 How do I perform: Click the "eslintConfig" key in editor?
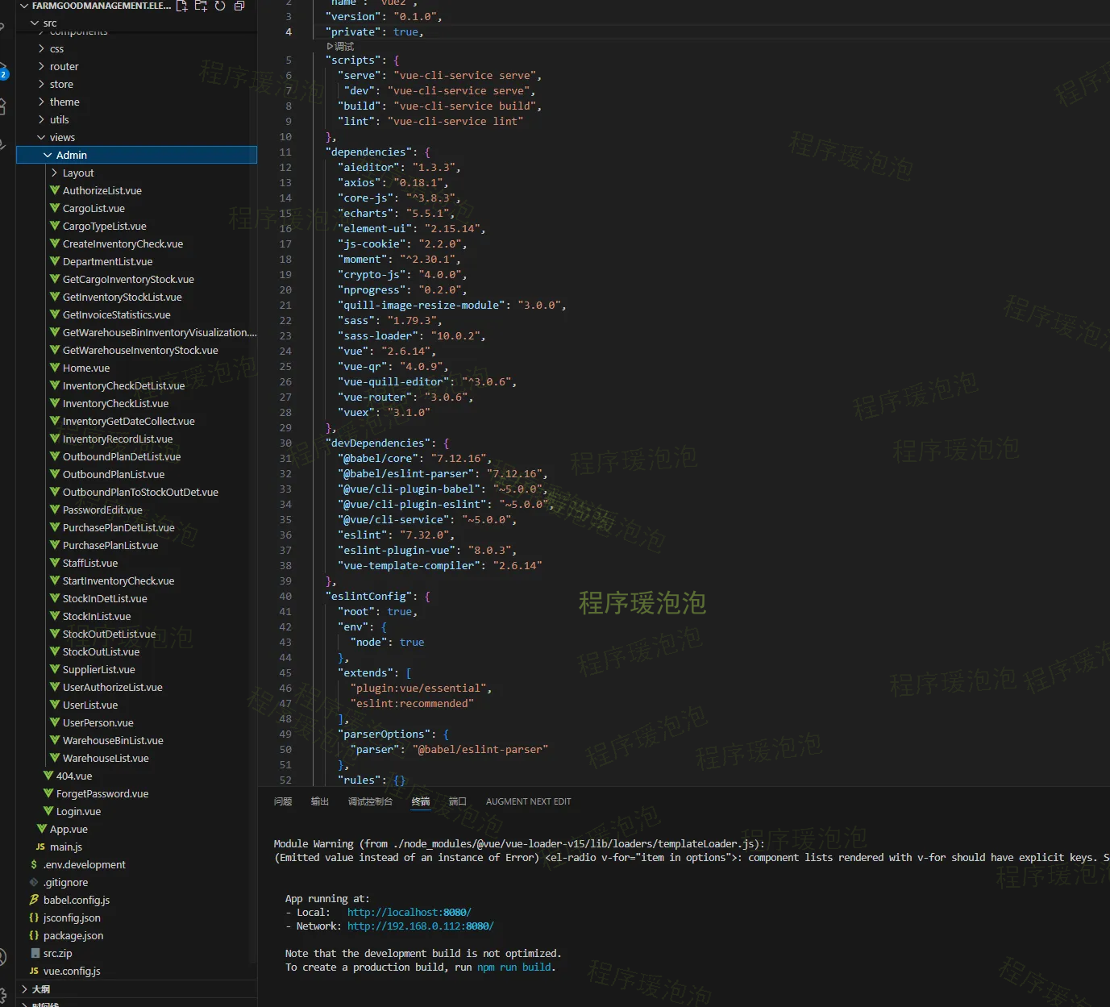click(x=368, y=597)
